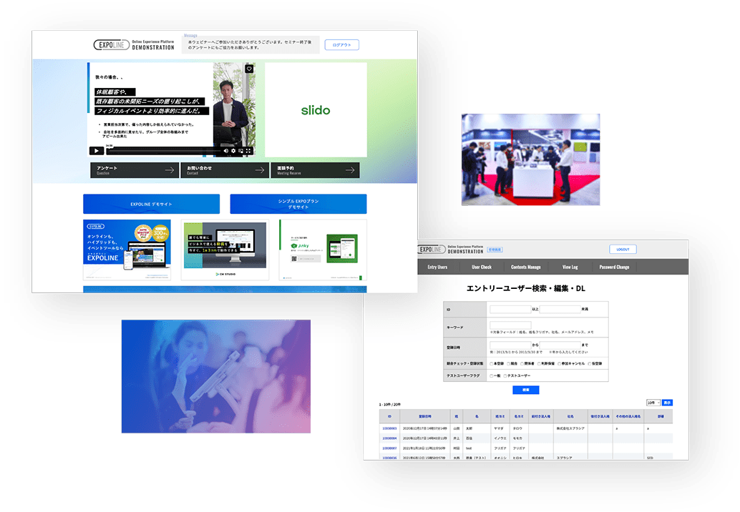Screen dimensions: 740x512
Task: Mute video with the volume icon
Action: click(225, 151)
